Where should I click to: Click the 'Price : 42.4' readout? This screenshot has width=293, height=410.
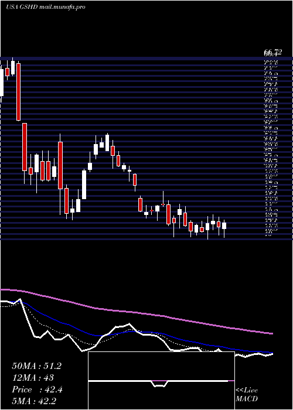tap(37, 389)
